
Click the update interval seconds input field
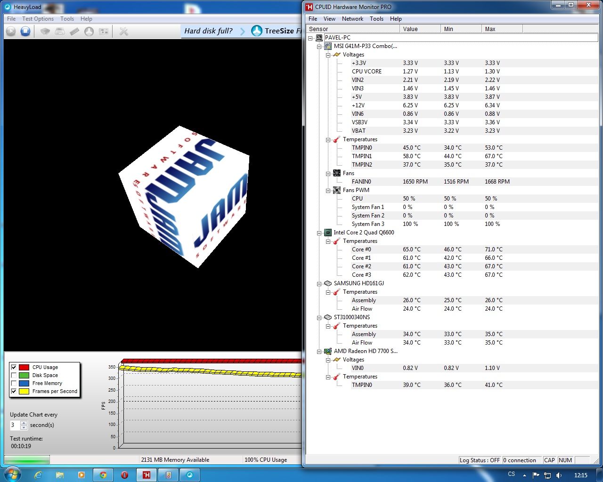pos(15,425)
